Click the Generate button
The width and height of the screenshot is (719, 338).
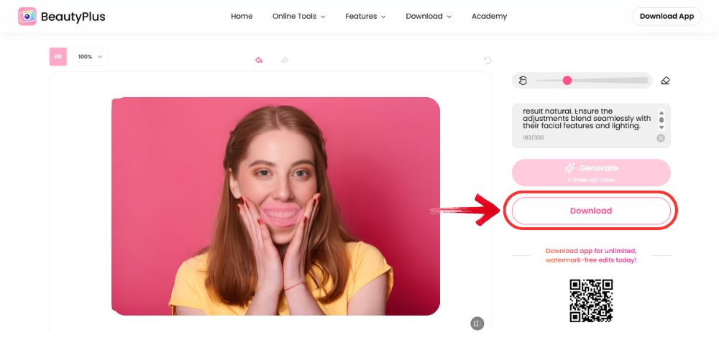click(591, 173)
